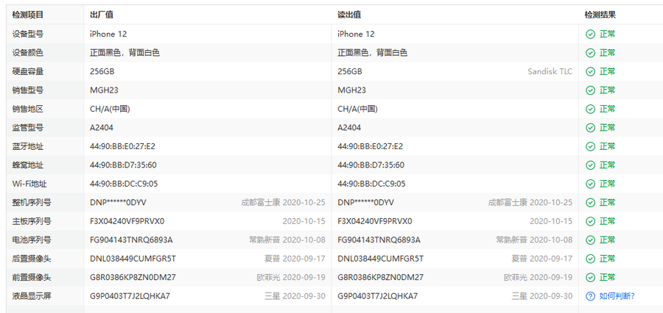The height and width of the screenshot is (313, 663).
Task: Click the green check icon in 电池序列号 row
Action: tap(590, 240)
